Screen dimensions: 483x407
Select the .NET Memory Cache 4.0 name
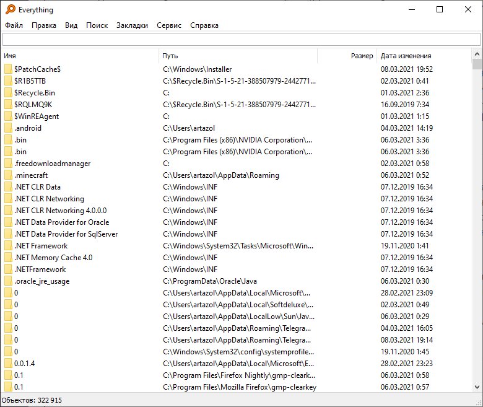pos(53,257)
